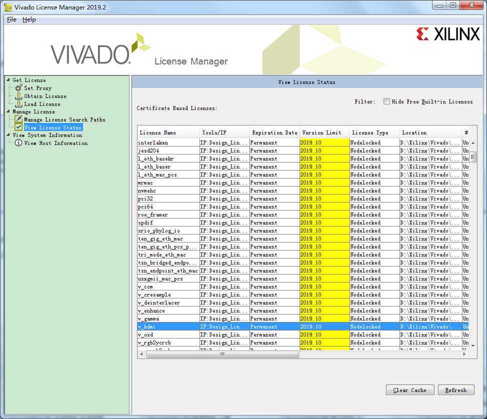487x419 pixels.
Task: Click the vertical scrollbar down arrow
Action: pos(472,345)
